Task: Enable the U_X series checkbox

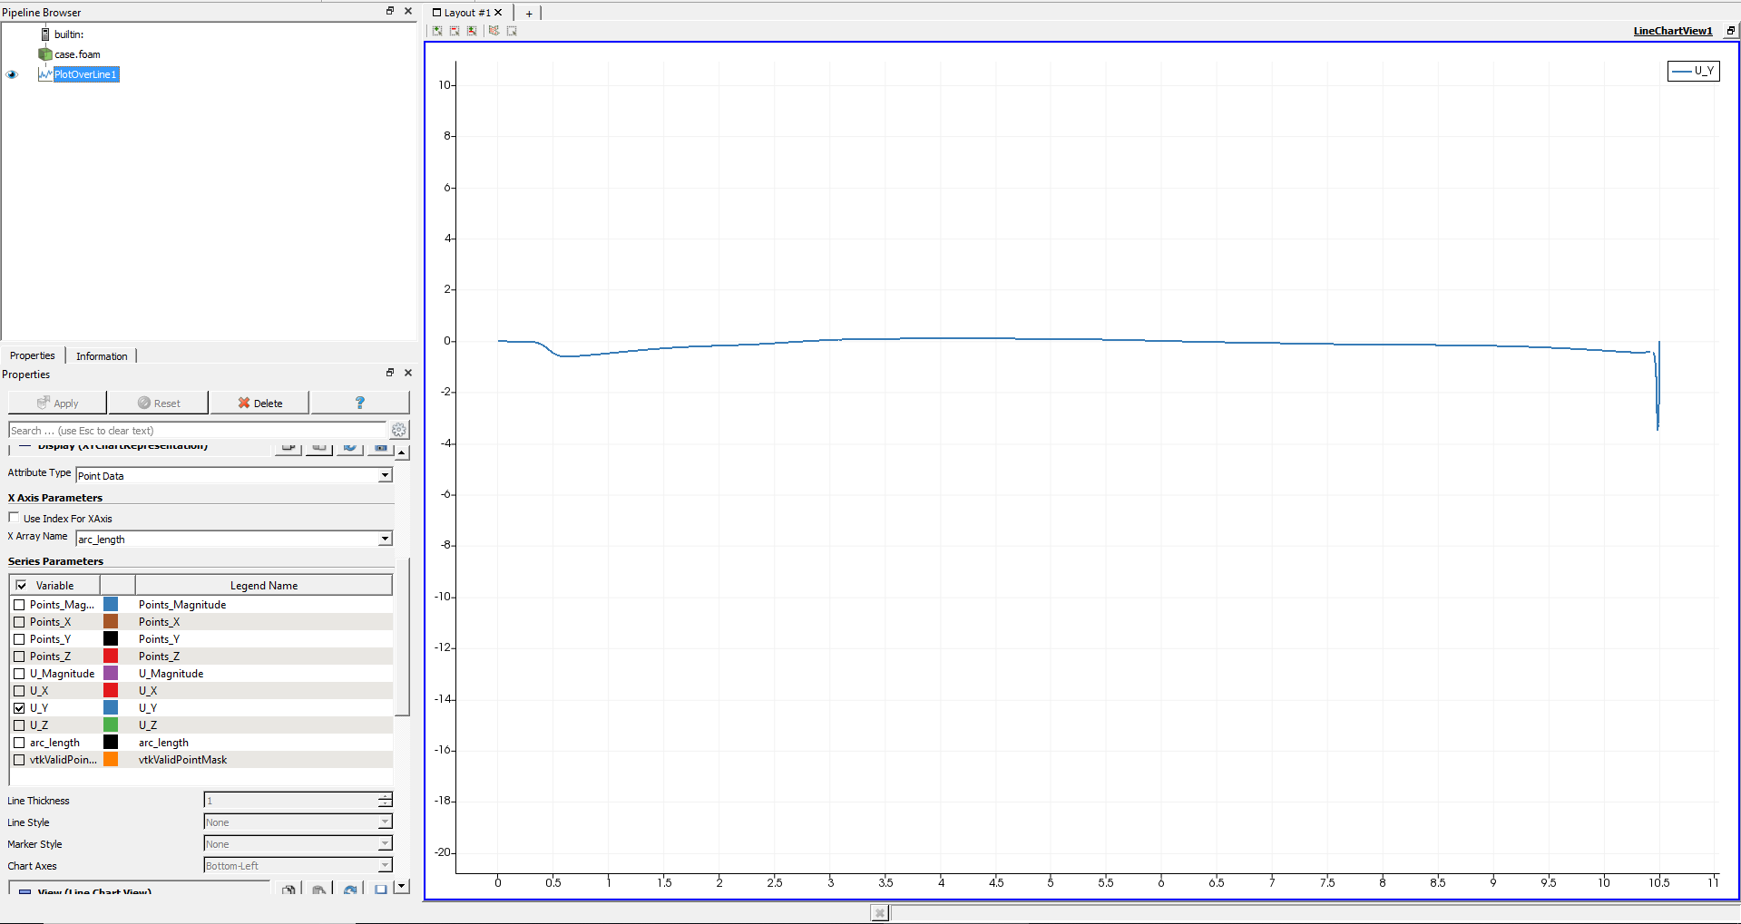Action: click(19, 691)
